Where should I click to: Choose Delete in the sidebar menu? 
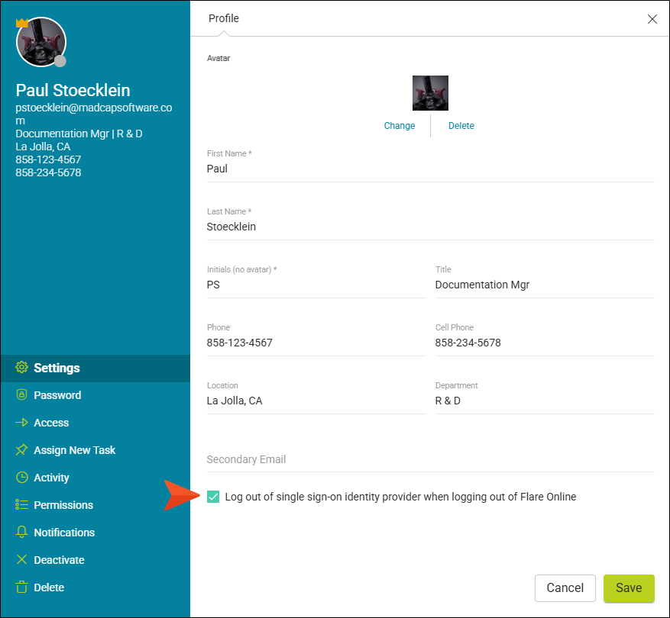pos(95,587)
